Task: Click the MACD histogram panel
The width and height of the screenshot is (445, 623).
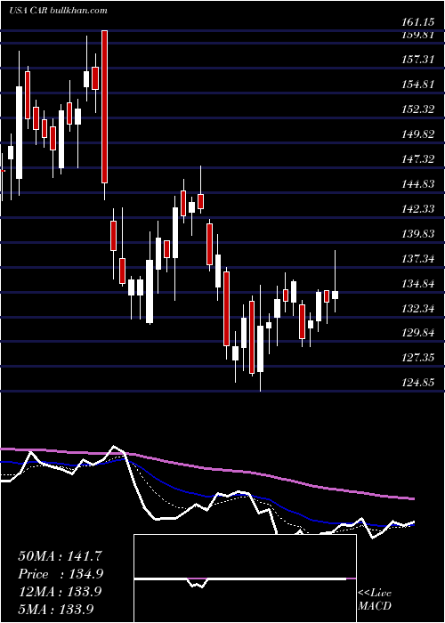Action: [245, 578]
